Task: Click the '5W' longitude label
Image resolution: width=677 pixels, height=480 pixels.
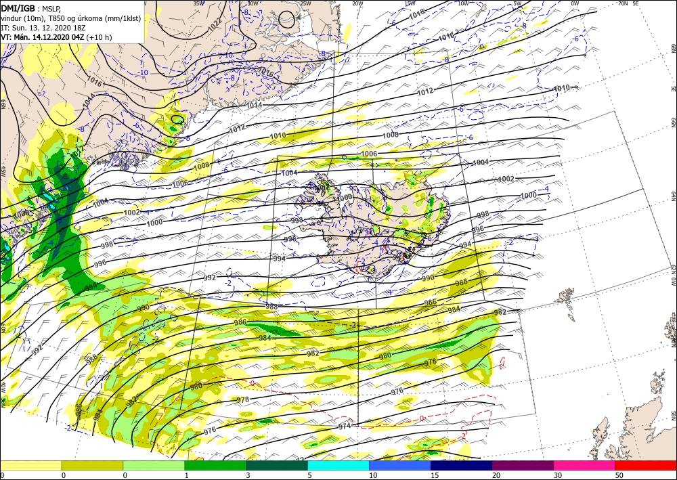Action: click(x=518, y=3)
